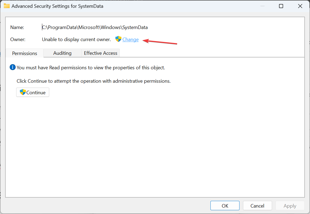This screenshot has width=310, height=214.
Task: Click the folder icon in the title bar
Action: click(x=7, y=6)
